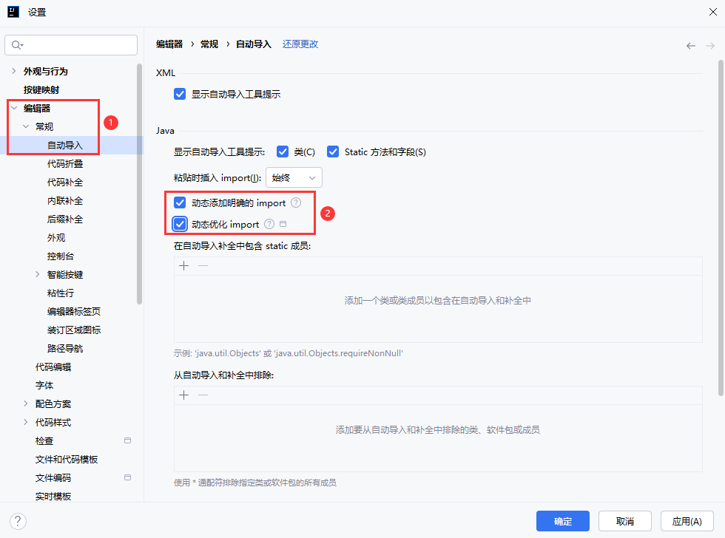The height and width of the screenshot is (538, 725).
Task: Close the 设置 dialog
Action: pyautogui.click(x=712, y=12)
